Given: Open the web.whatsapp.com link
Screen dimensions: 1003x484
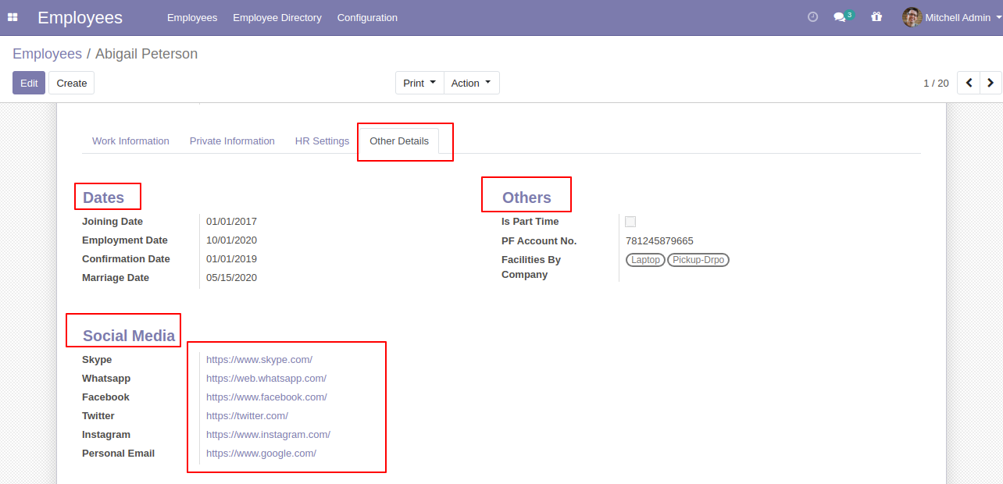Looking at the screenshot, I should pos(266,379).
